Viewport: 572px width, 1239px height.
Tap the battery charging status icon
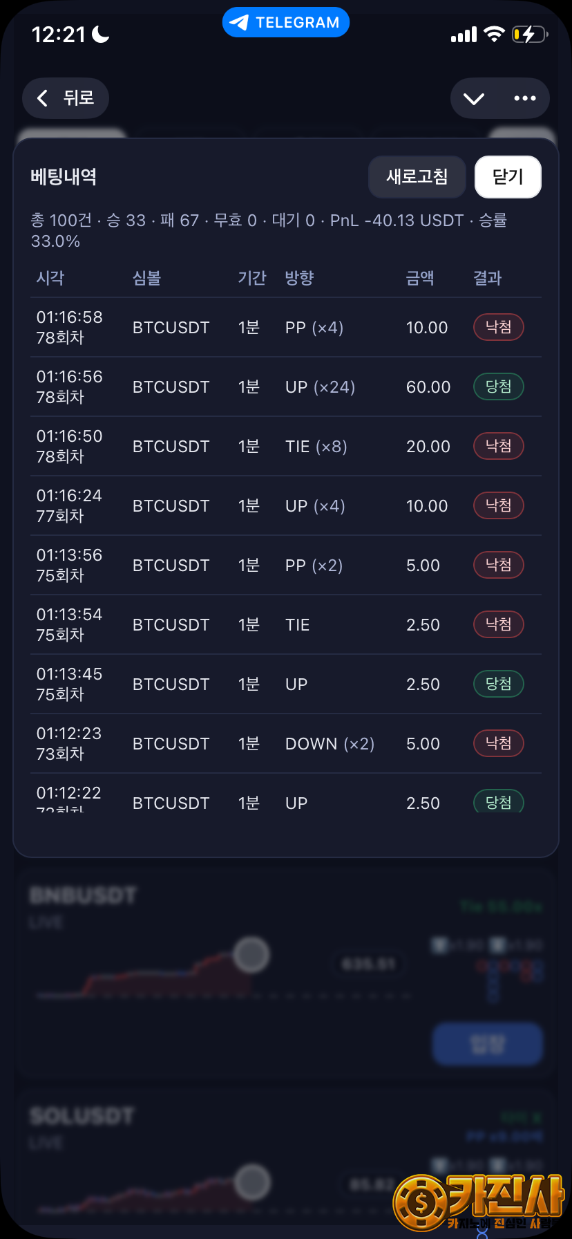[x=528, y=34]
